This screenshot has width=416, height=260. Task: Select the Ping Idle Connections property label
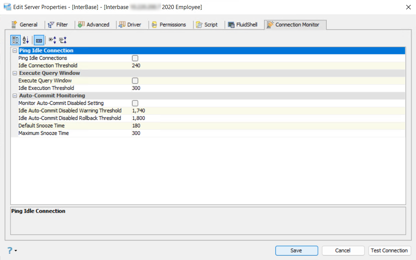pos(43,58)
